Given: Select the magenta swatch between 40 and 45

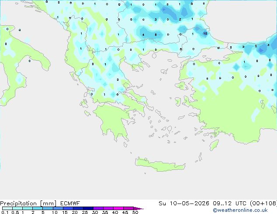Looking at the screenshot, I should coord(118,208).
